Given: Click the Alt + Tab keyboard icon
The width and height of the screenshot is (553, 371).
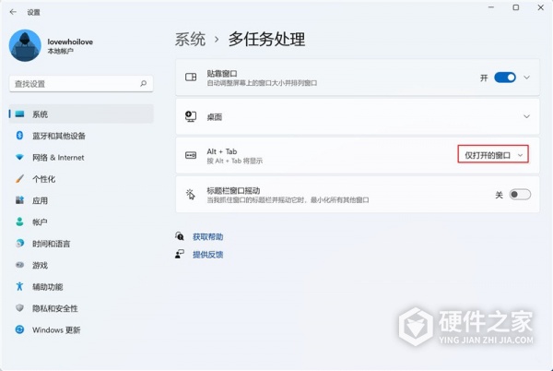Looking at the screenshot, I should 191,155.
